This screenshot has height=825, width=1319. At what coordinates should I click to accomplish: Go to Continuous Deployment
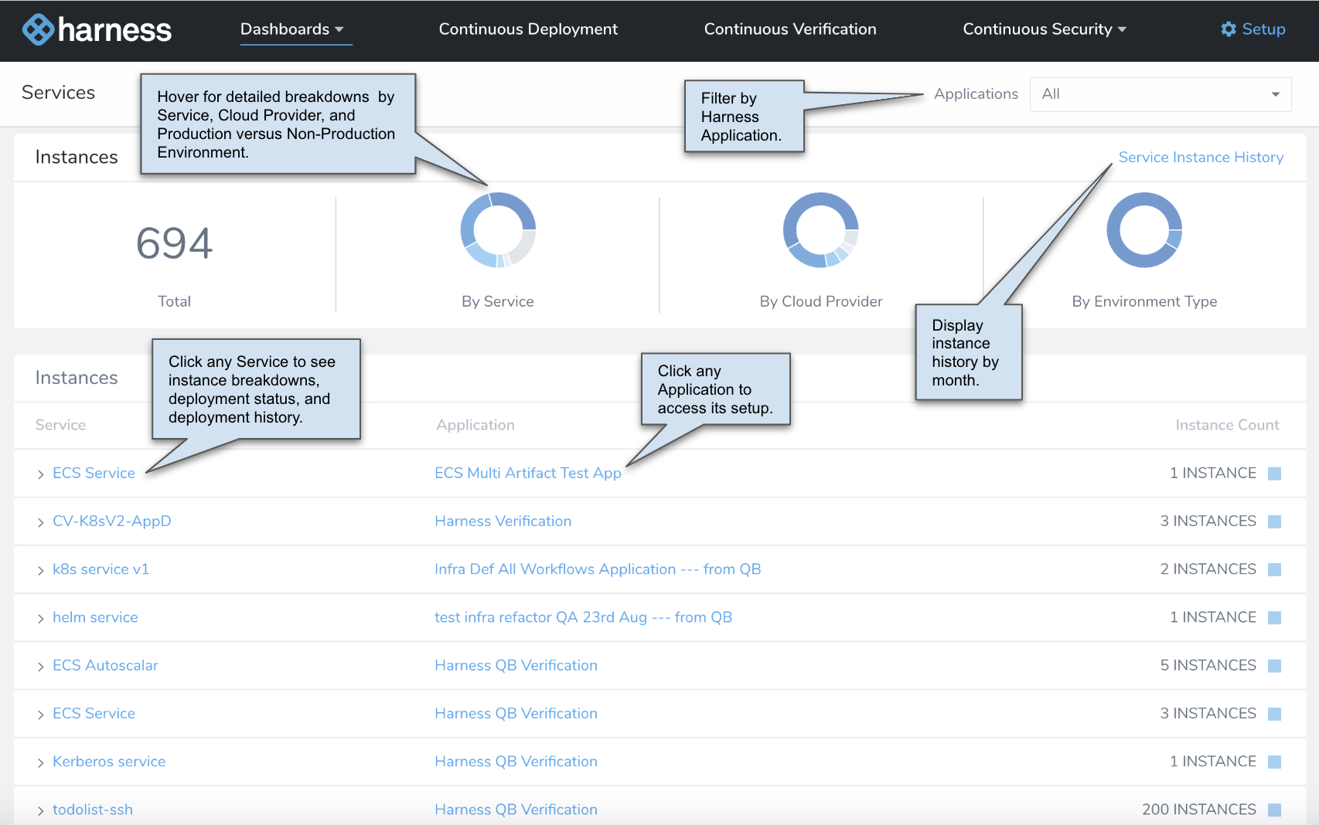pos(528,29)
